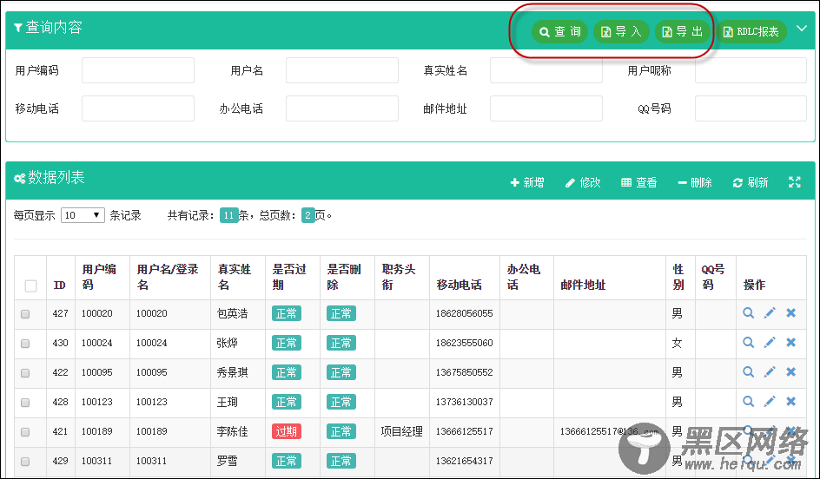Delete X icon for 包英浩 row
This screenshot has width=820, height=479.
click(790, 313)
